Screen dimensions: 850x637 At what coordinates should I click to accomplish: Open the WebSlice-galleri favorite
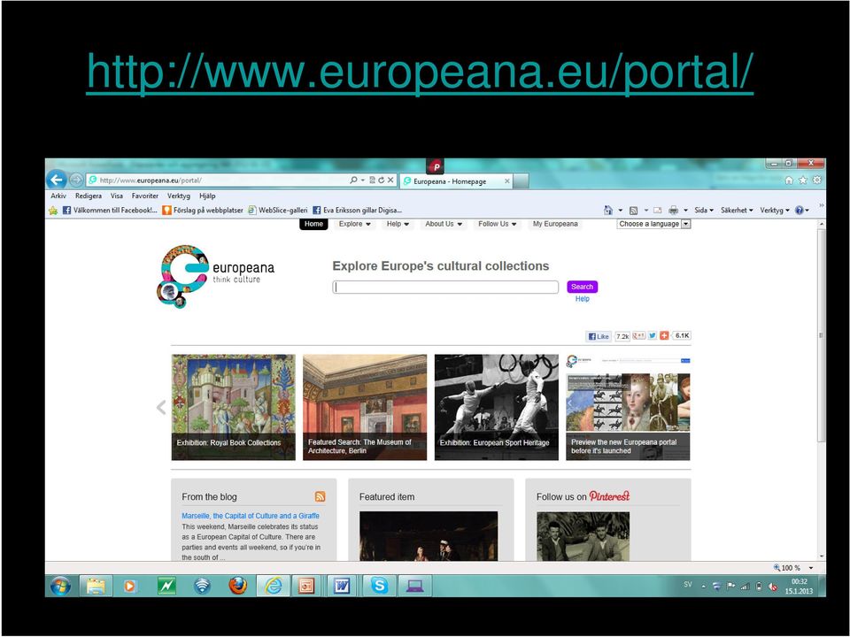click(x=277, y=211)
